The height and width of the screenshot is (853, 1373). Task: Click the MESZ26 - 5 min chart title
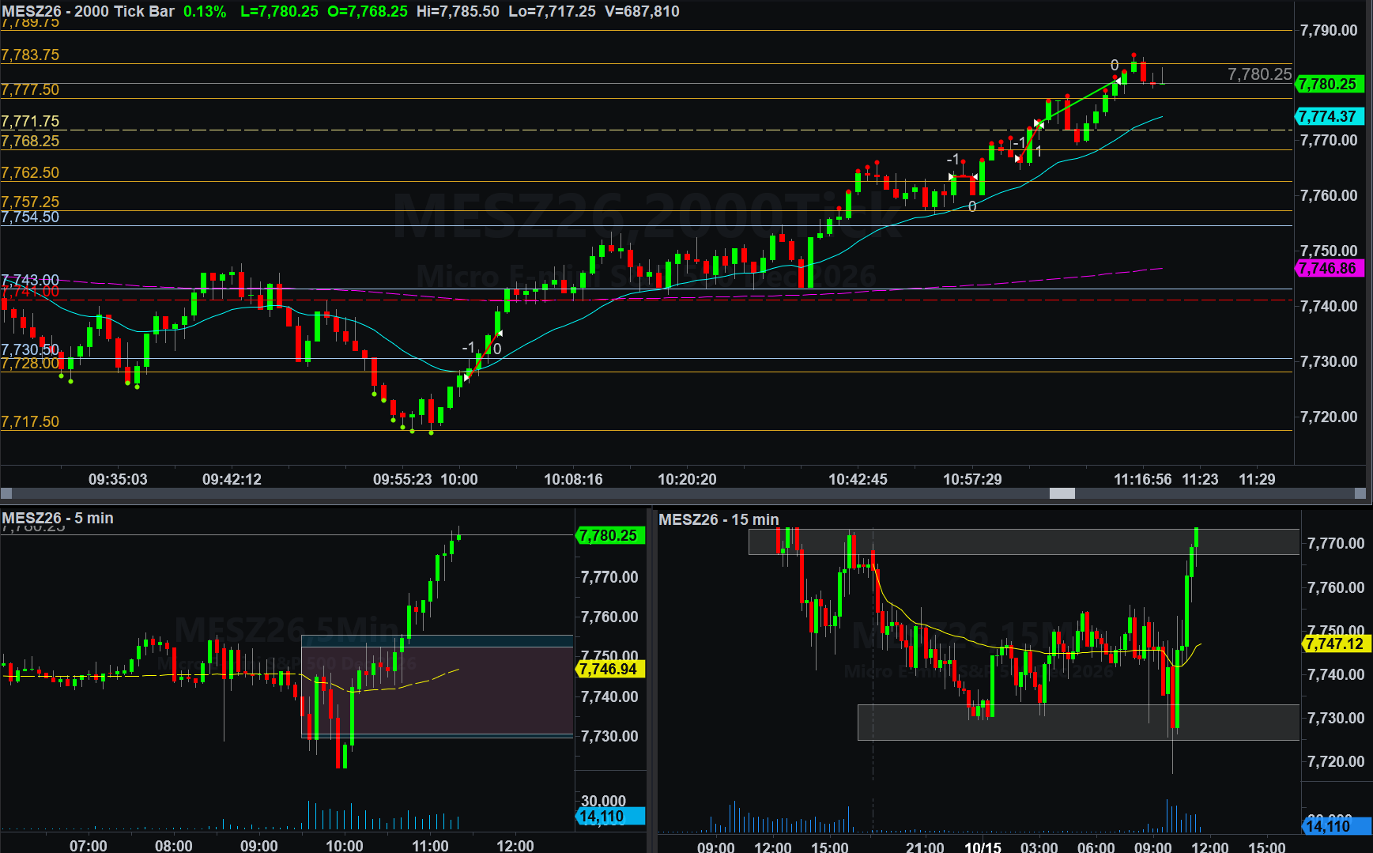click(x=58, y=518)
